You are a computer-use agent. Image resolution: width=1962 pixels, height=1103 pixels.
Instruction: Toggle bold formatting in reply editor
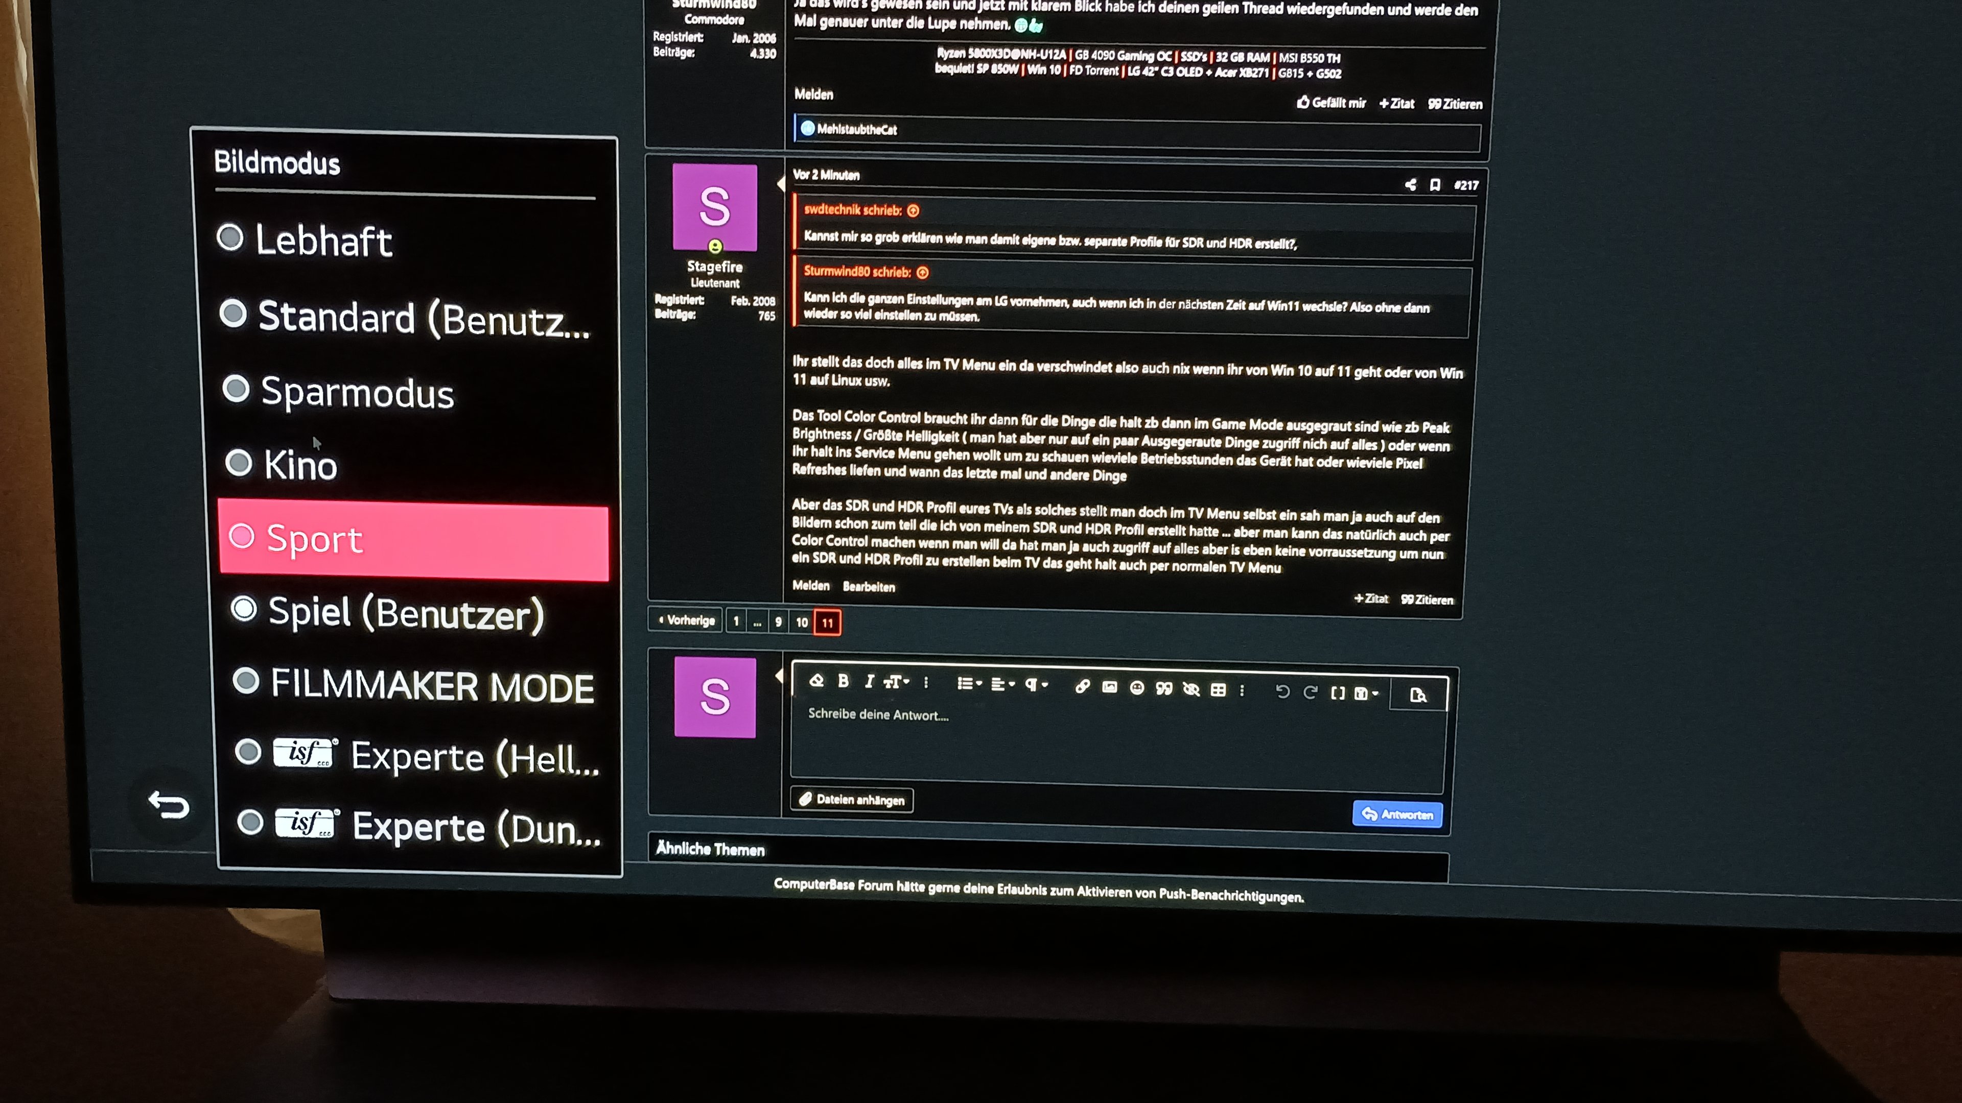(843, 681)
